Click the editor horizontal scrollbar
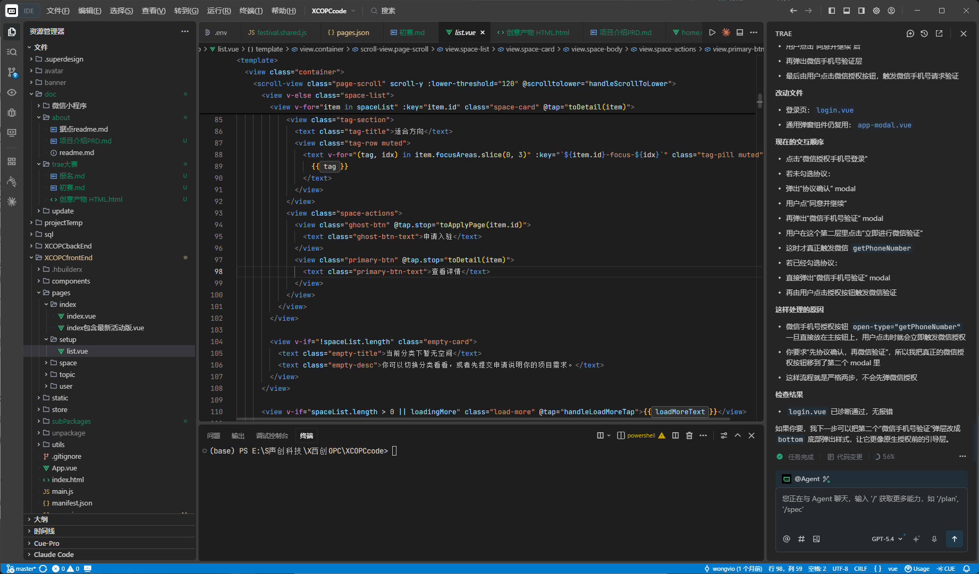979x574 pixels. pos(484,418)
